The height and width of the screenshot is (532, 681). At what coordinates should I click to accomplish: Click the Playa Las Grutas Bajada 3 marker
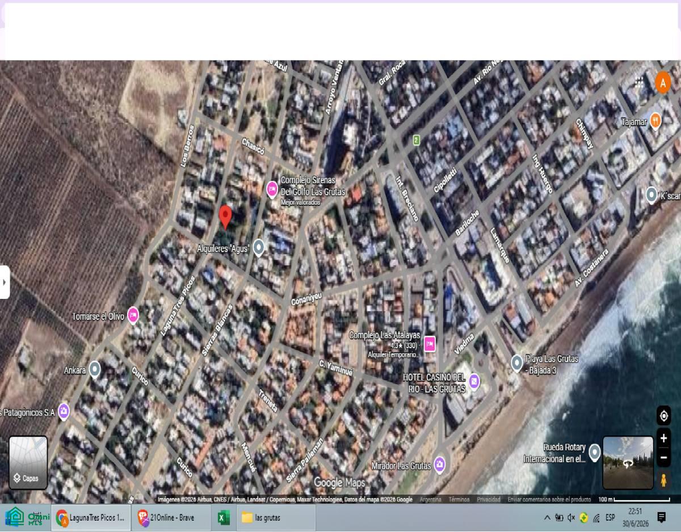click(516, 362)
